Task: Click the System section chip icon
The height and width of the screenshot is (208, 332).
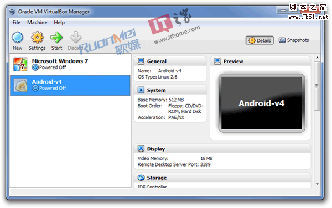Action: 141,90
